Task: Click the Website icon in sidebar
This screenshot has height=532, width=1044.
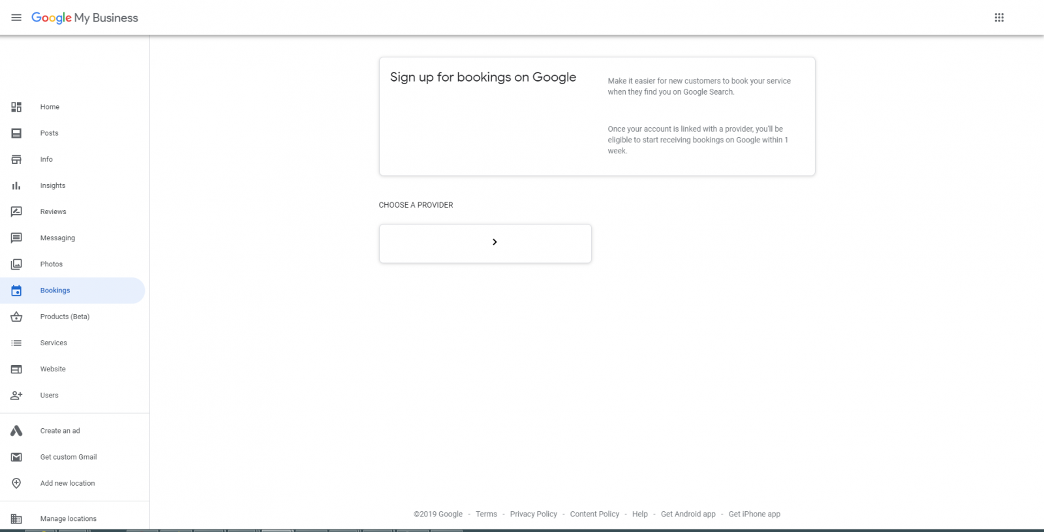Action: (x=16, y=369)
